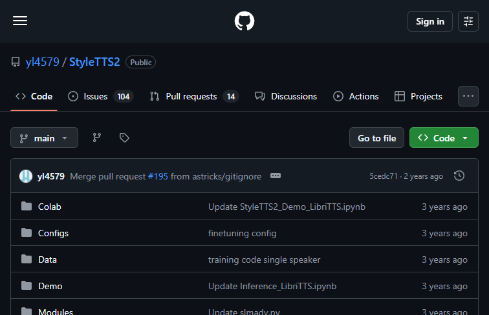Open 'Update Inference_LibriTTS.ipynb' commit message
489x315 pixels.
click(272, 286)
